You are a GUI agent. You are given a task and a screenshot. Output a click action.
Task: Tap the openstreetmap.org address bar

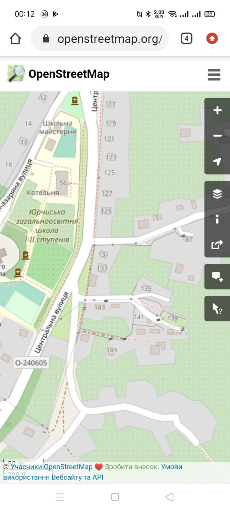click(x=100, y=39)
